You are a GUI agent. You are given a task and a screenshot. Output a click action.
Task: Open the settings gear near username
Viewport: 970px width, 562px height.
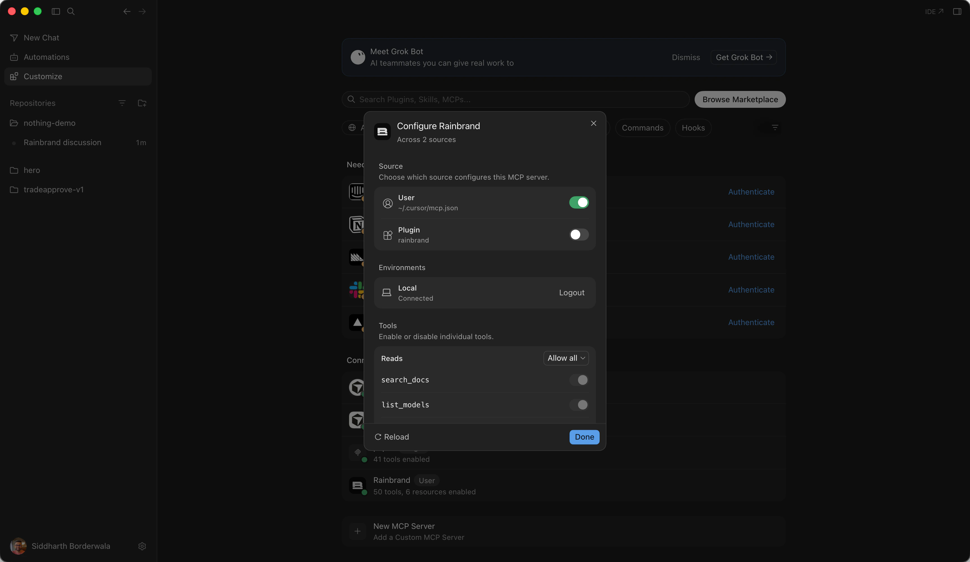point(142,546)
